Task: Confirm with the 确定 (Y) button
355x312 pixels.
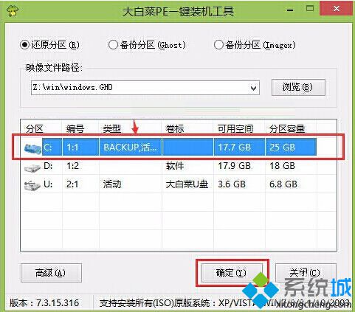Action: (x=232, y=273)
